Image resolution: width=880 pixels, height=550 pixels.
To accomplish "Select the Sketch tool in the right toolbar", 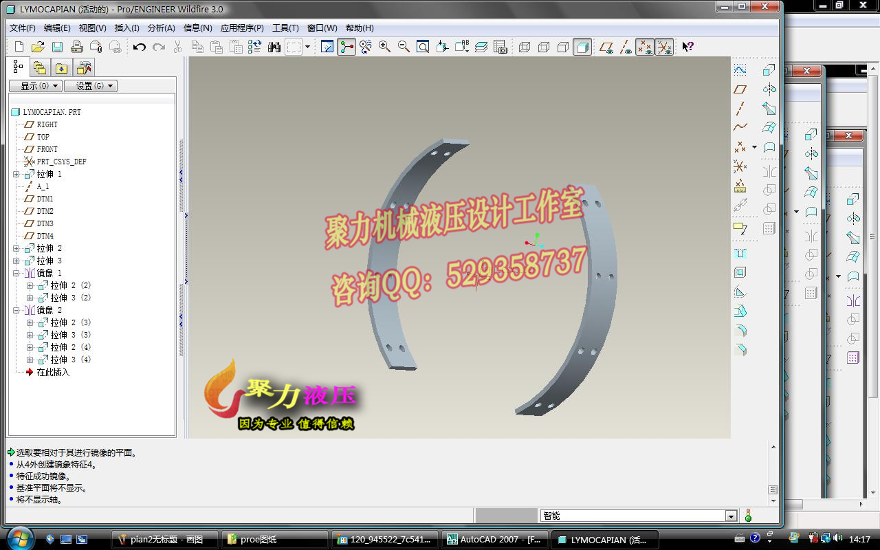I will pos(740,69).
